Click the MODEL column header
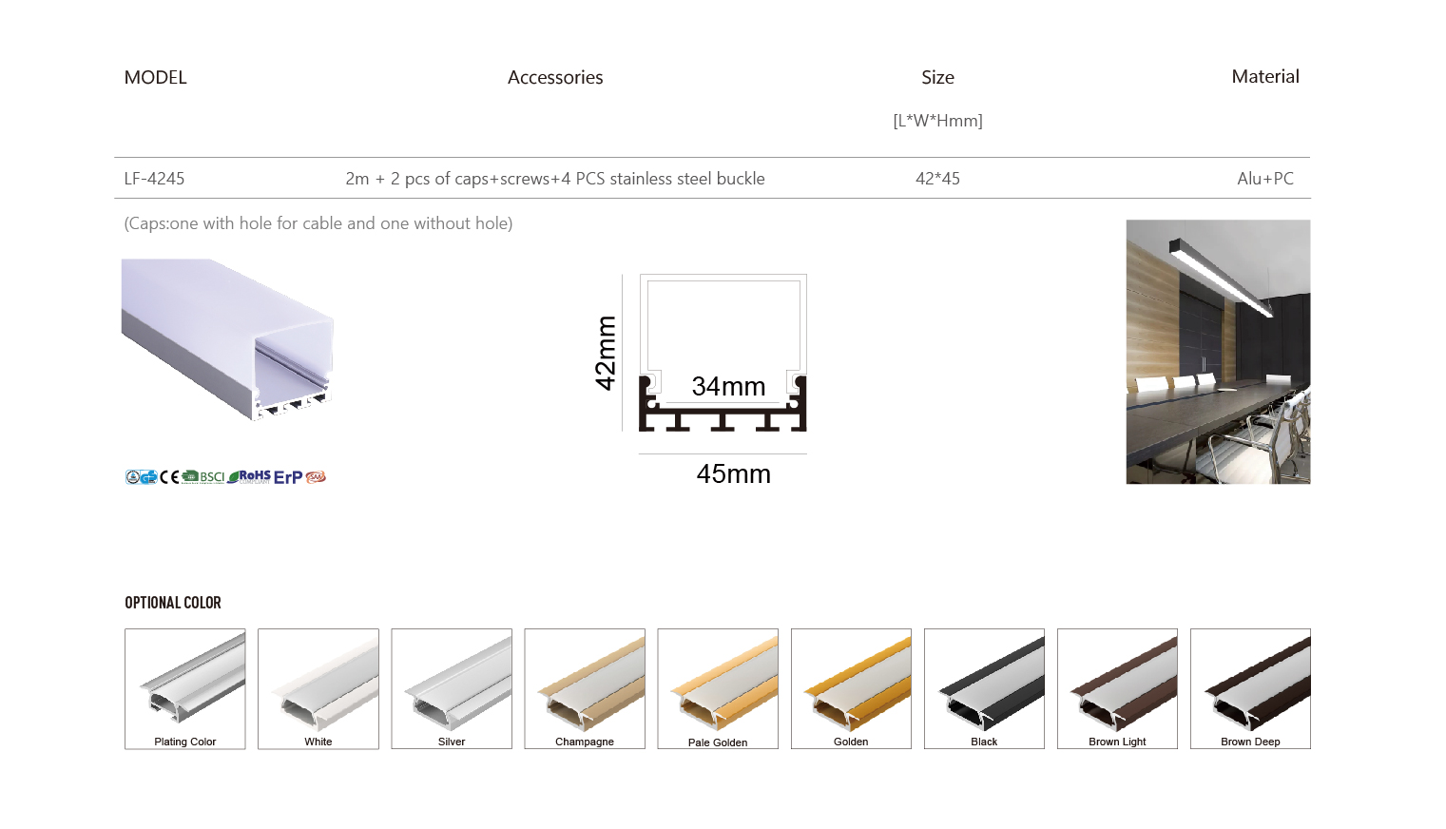 point(156,77)
